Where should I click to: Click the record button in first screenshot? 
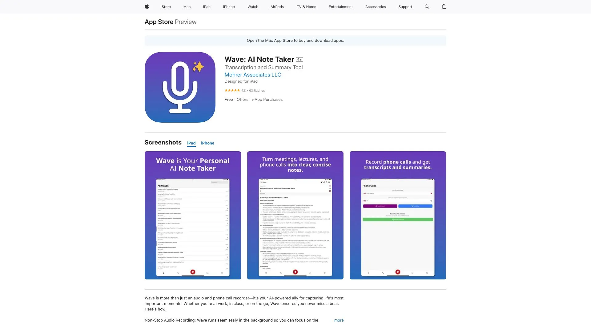pyautogui.click(x=193, y=272)
